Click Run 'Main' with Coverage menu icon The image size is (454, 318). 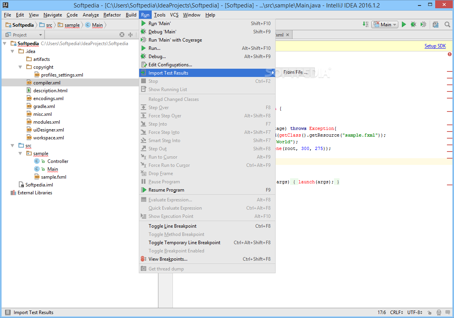[x=143, y=40]
